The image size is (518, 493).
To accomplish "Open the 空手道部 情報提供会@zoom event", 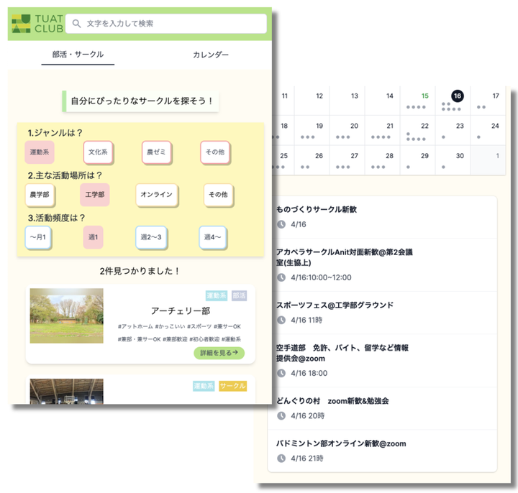I will pyautogui.click(x=382, y=360).
